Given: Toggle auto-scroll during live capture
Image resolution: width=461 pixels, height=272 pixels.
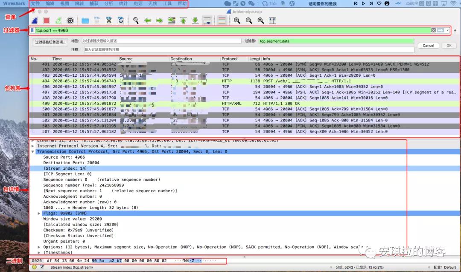Looking at the screenshot, I should tap(207, 20).
